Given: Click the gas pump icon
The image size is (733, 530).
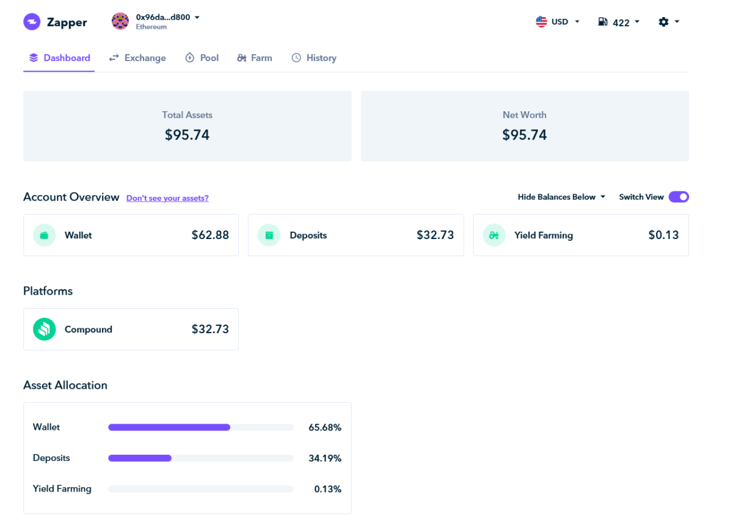Looking at the screenshot, I should [x=603, y=22].
